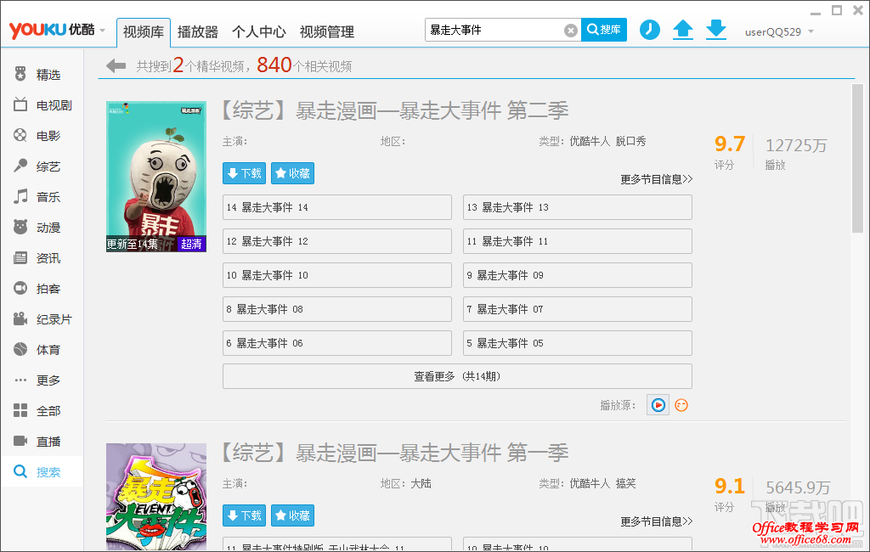
Task: Play episode 7 暴走大事件 07
Action: click(x=578, y=308)
